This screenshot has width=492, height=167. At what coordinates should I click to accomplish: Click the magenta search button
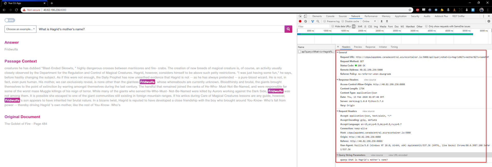pos(288,29)
